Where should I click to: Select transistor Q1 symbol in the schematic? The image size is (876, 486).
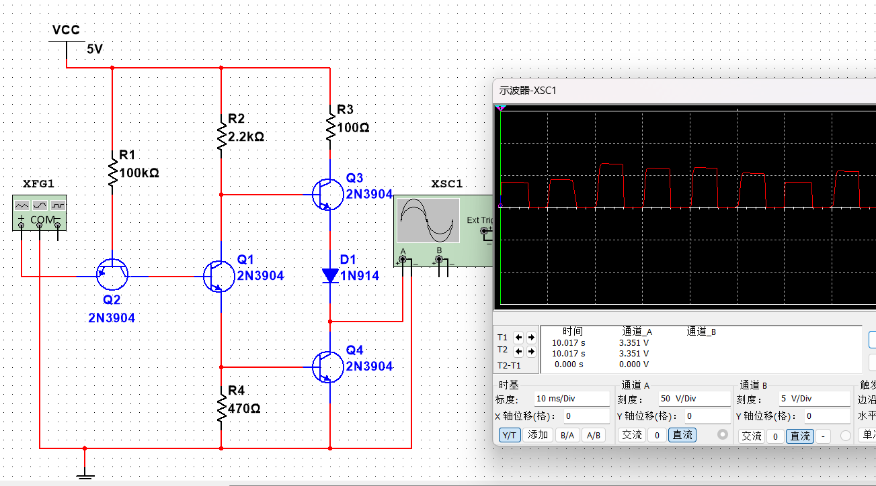point(219,276)
